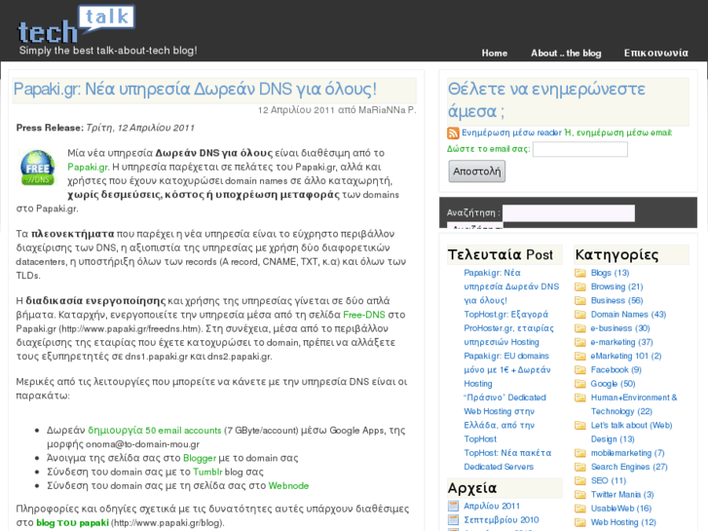Open the Twitter Mania (3) category
The image size is (708, 531).
(x=622, y=495)
